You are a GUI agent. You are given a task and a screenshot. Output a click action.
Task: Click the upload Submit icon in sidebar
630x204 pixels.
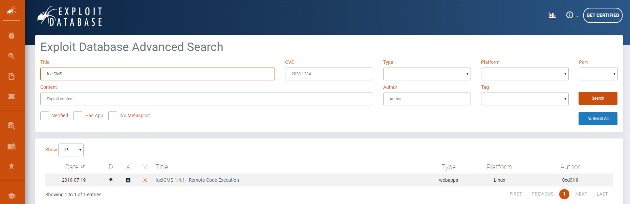coord(12,166)
